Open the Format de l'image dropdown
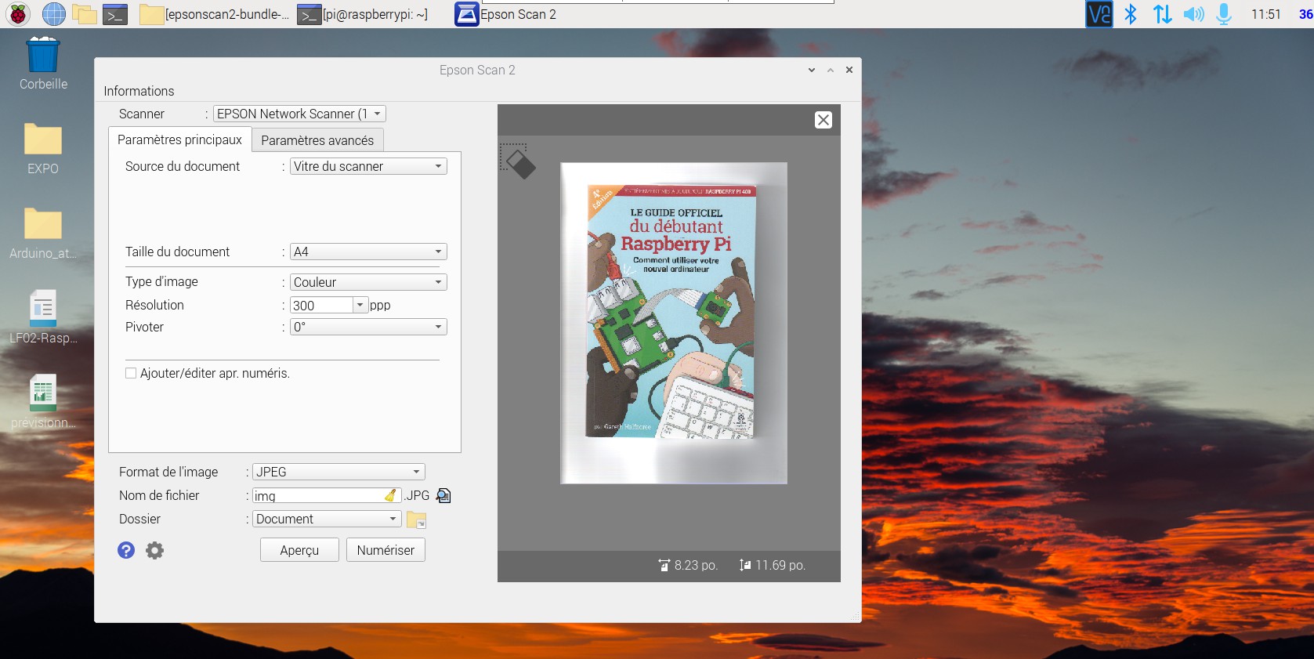Screen dimensions: 1314x659 [338, 472]
